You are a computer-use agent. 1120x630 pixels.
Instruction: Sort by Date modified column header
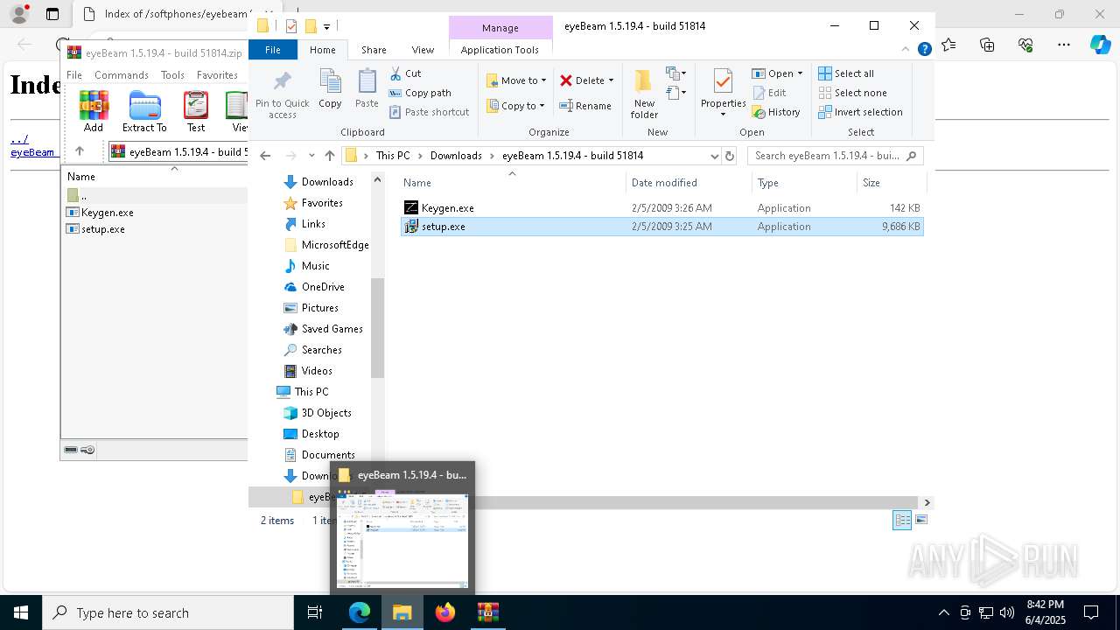pos(689,183)
